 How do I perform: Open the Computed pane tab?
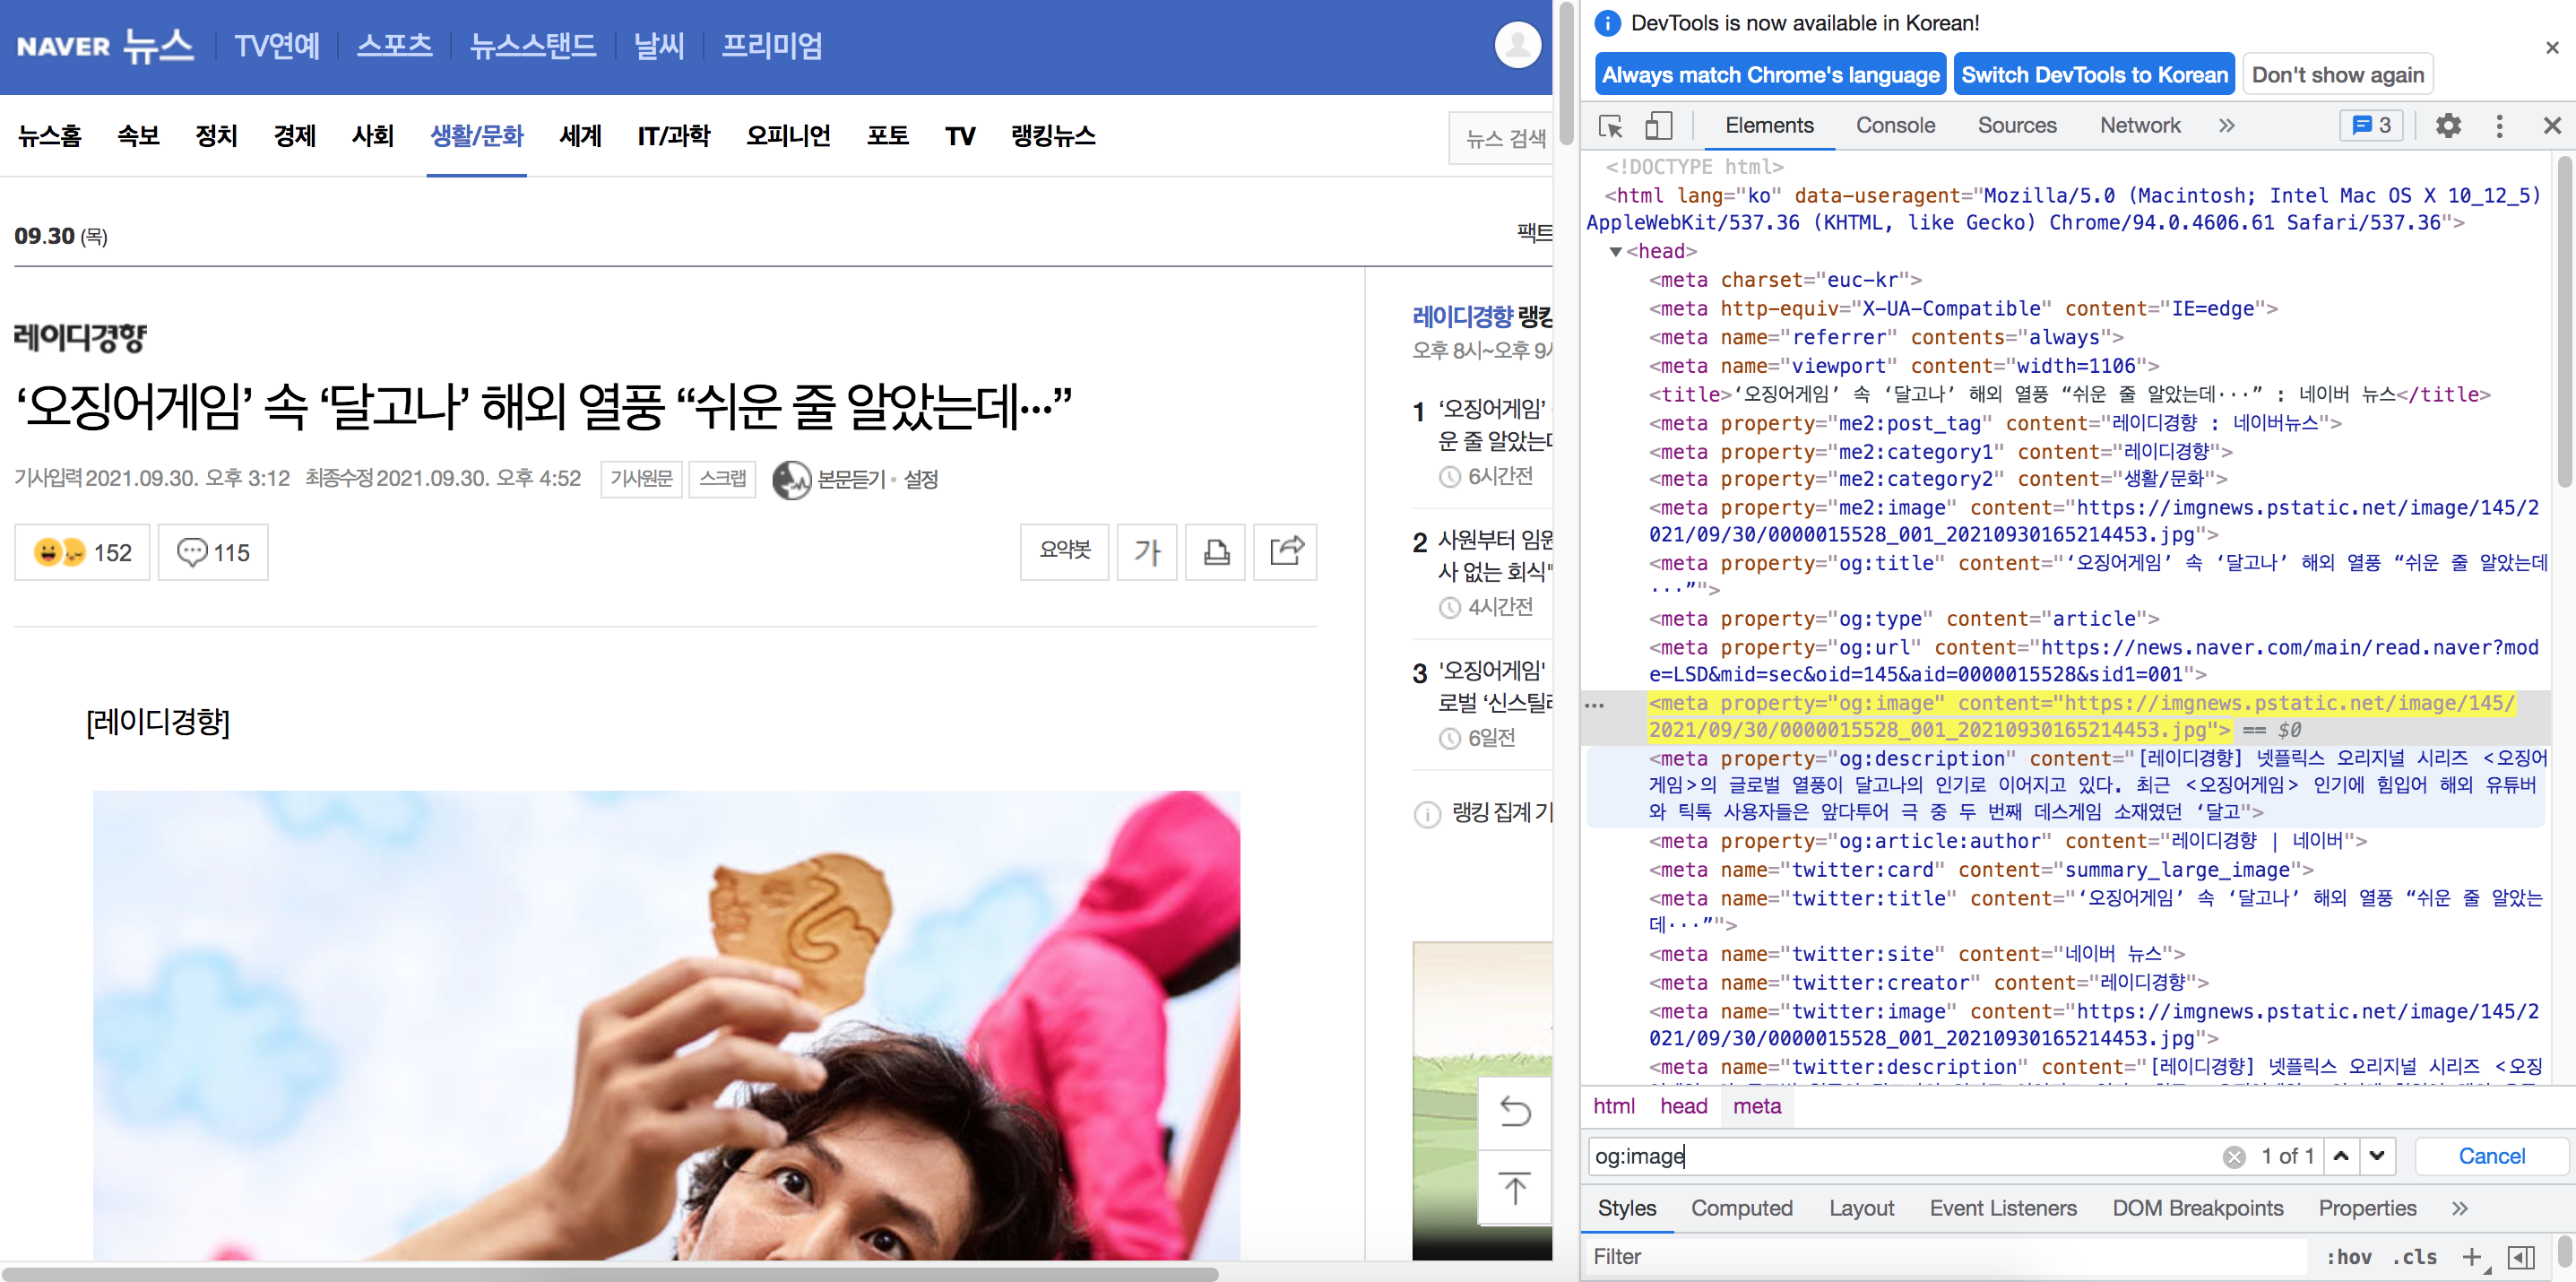click(1741, 1209)
